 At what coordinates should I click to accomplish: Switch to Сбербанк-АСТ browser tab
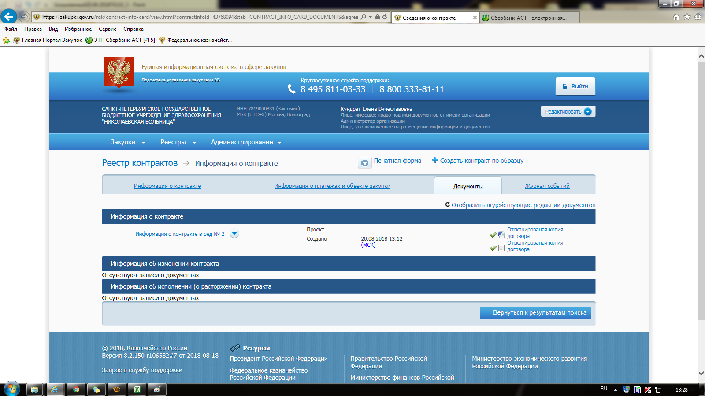(x=524, y=18)
